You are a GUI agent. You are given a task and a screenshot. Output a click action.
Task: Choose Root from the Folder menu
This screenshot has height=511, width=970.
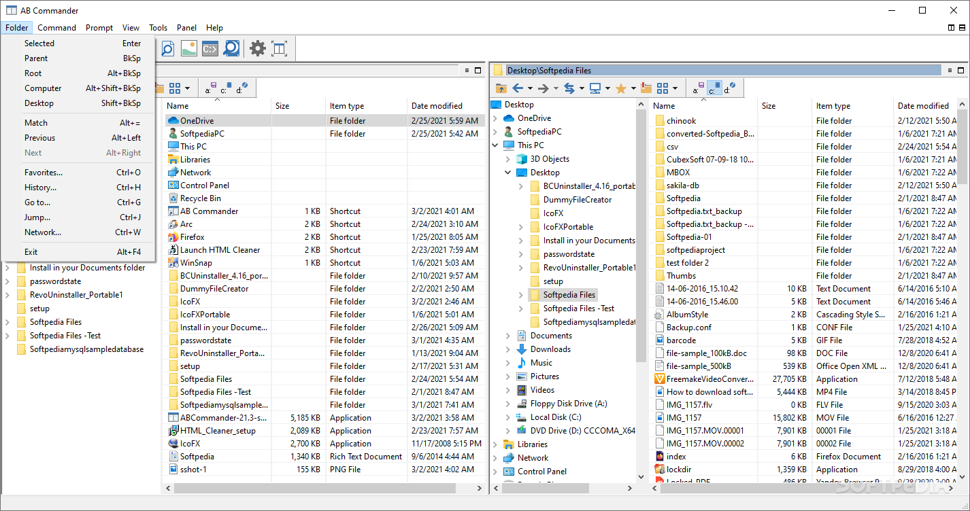click(x=78, y=73)
